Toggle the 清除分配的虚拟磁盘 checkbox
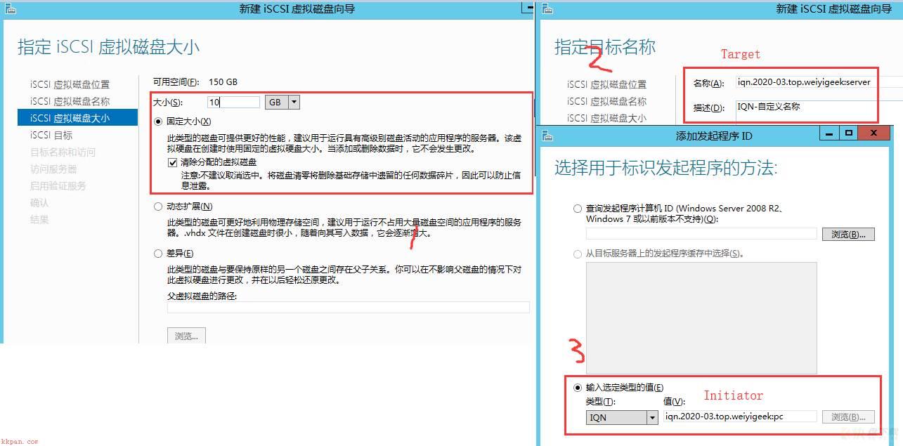 (173, 162)
